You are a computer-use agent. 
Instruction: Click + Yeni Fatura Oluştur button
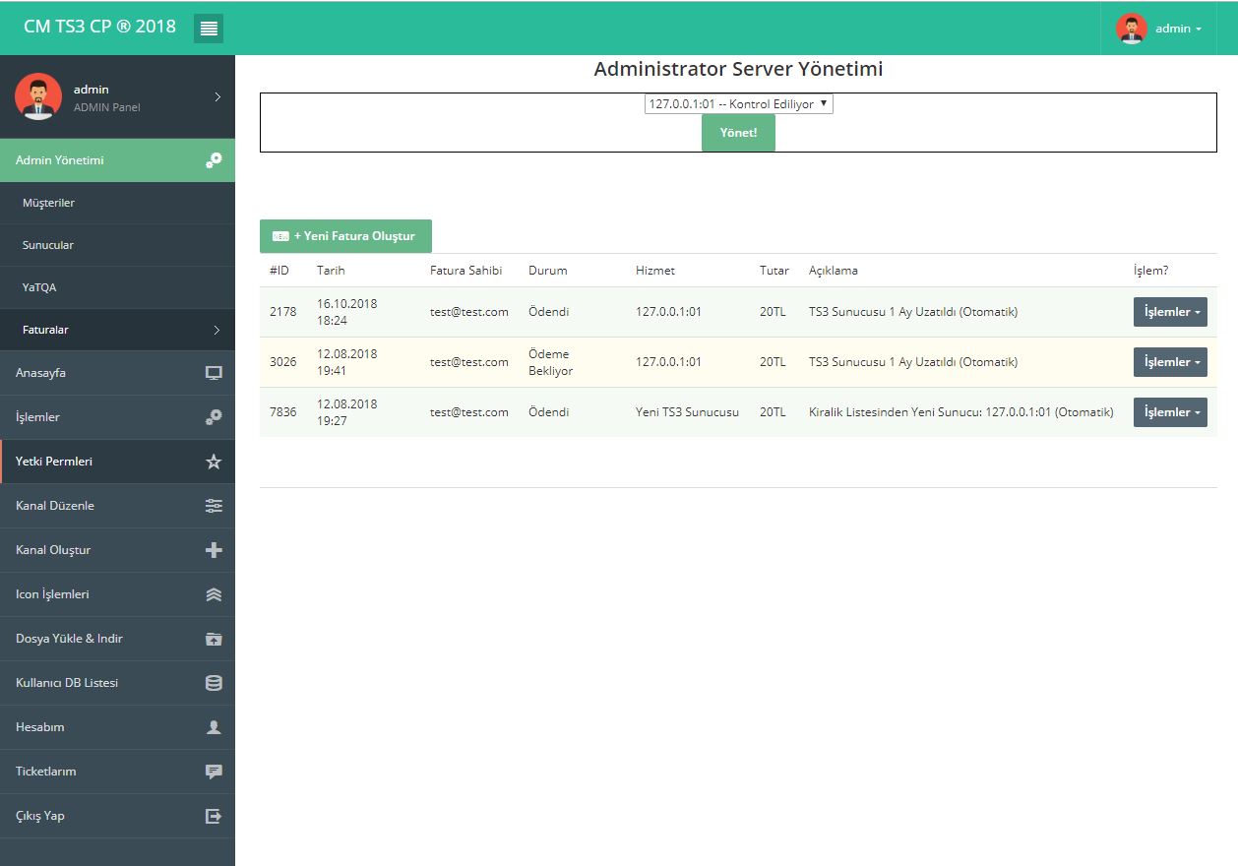(x=345, y=236)
